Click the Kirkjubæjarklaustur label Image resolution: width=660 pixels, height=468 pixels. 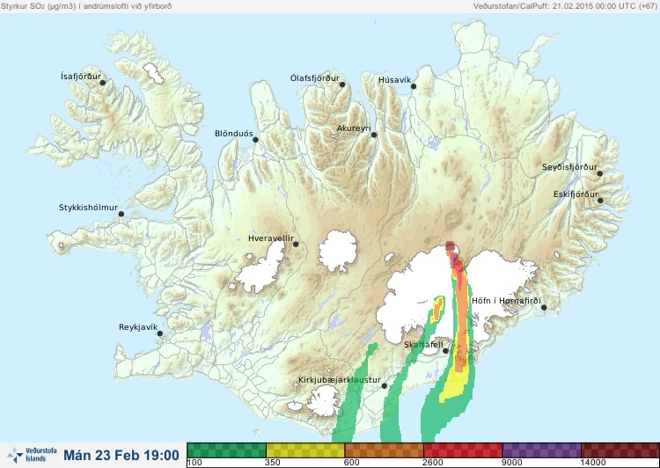340,380
